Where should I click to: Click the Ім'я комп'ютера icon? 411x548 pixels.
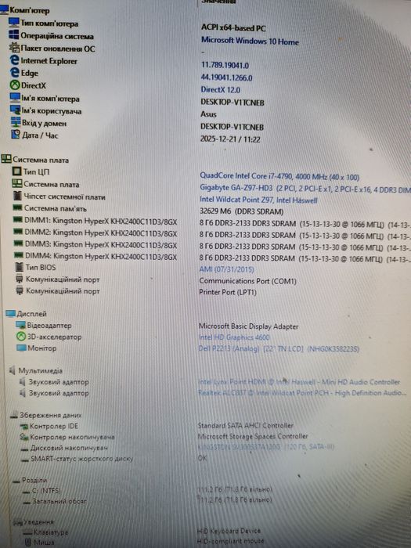coord(15,98)
